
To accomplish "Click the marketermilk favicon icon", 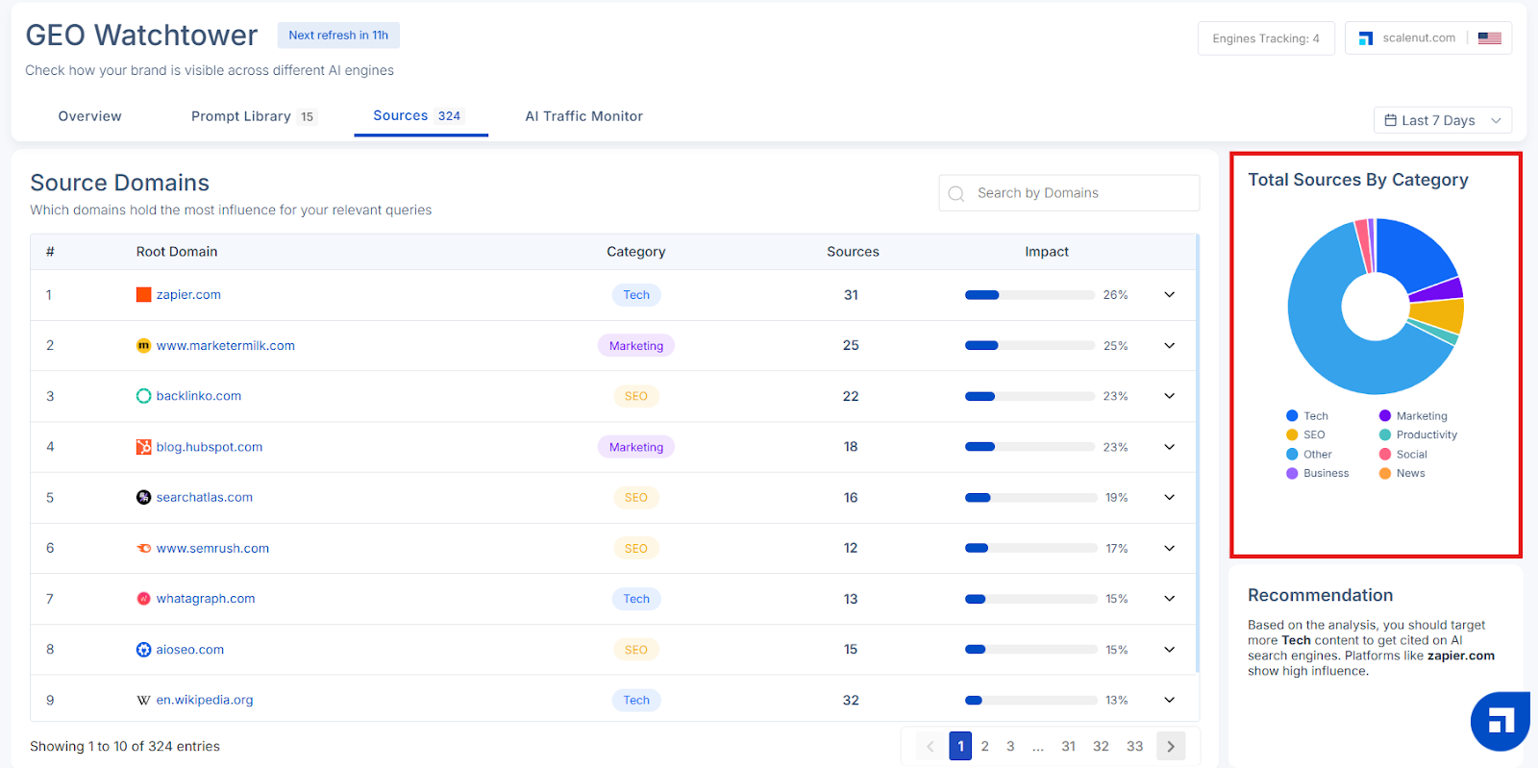I will coord(143,345).
